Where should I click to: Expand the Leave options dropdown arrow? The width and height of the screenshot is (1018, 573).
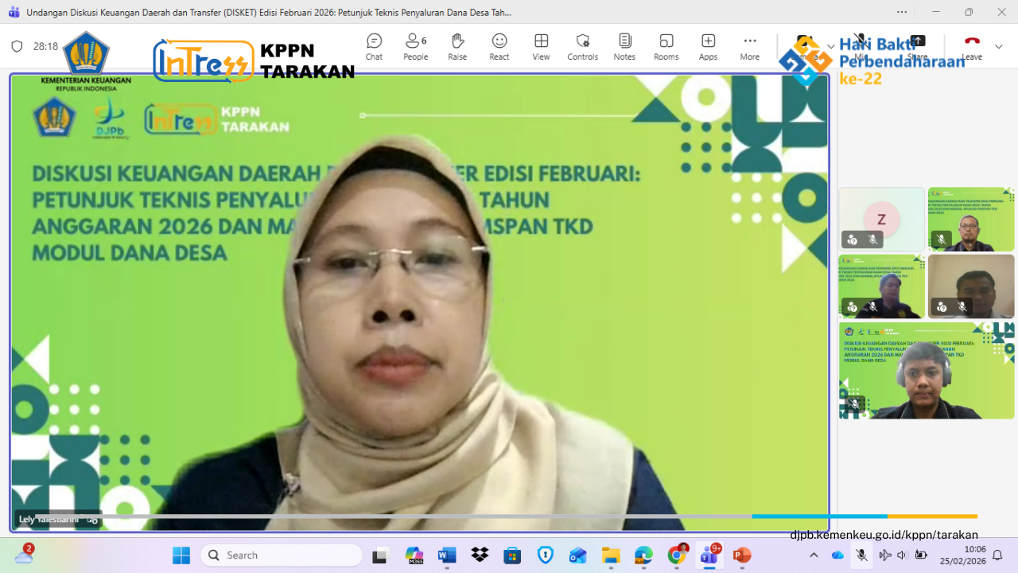coord(999,46)
